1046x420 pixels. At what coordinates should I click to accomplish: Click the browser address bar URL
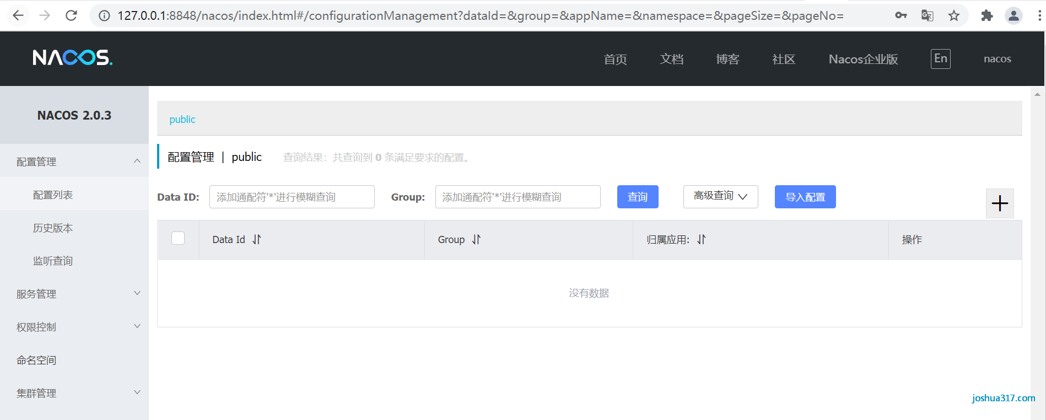(481, 15)
